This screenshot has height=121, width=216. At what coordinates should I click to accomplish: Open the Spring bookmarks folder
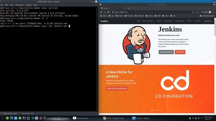pyautogui.click(x=149, y=16)
